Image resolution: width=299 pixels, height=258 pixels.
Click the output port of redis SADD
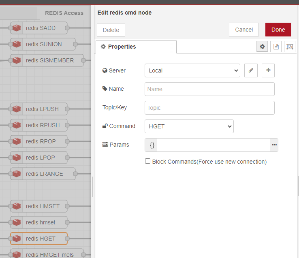click(67, 28)
